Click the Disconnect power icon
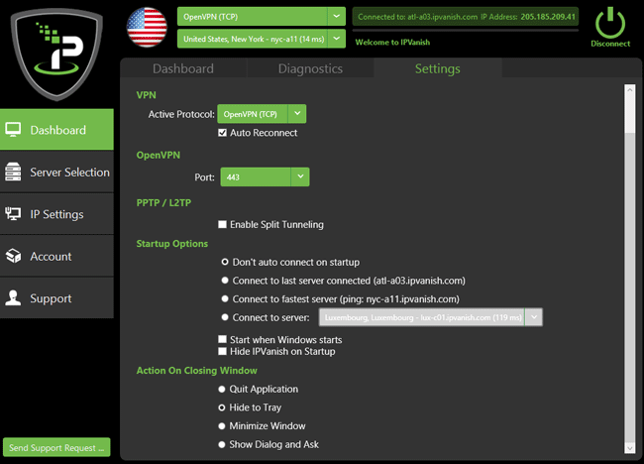644x464 pixels. pyautogui.click(x=610, y=23)
